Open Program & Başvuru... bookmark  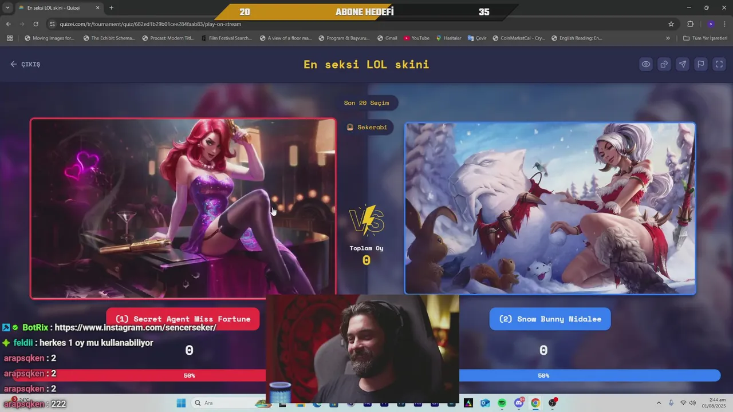coord(344,38)
